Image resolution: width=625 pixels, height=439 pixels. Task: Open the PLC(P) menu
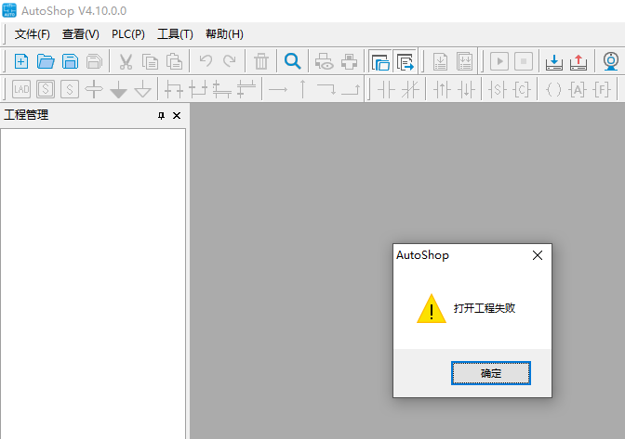coord(128,34)
